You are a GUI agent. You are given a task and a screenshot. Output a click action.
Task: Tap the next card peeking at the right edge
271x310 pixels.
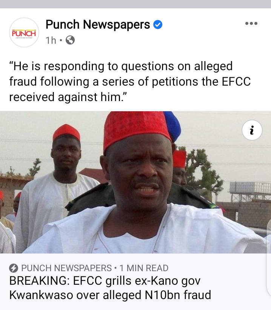pyautogui.click(x=269, y=257)
